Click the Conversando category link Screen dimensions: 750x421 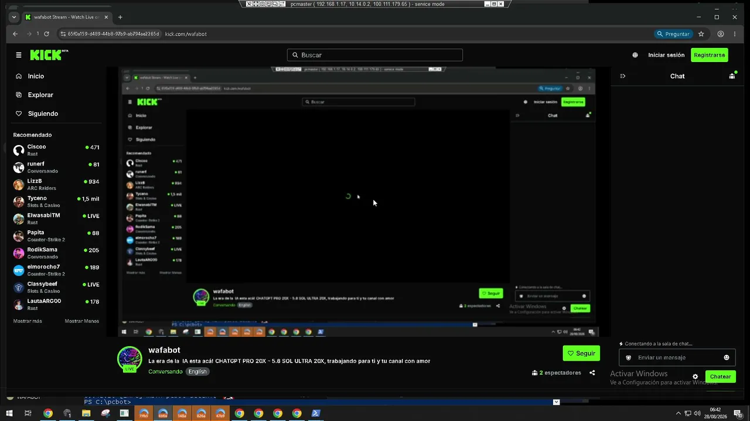coord(165,371)
